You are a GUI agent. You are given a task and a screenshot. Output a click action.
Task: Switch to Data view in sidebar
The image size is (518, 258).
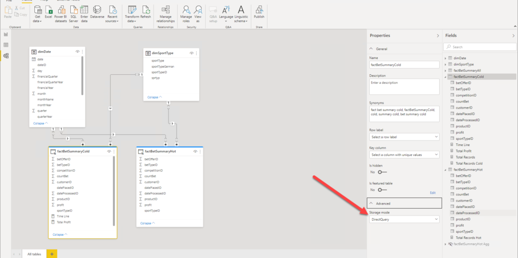(x=6, y=45)
